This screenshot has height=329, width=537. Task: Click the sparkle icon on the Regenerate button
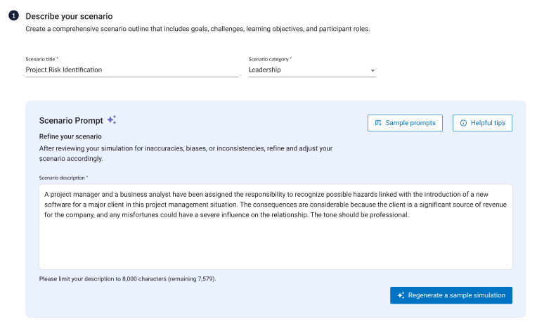click(x=401, y=295)
